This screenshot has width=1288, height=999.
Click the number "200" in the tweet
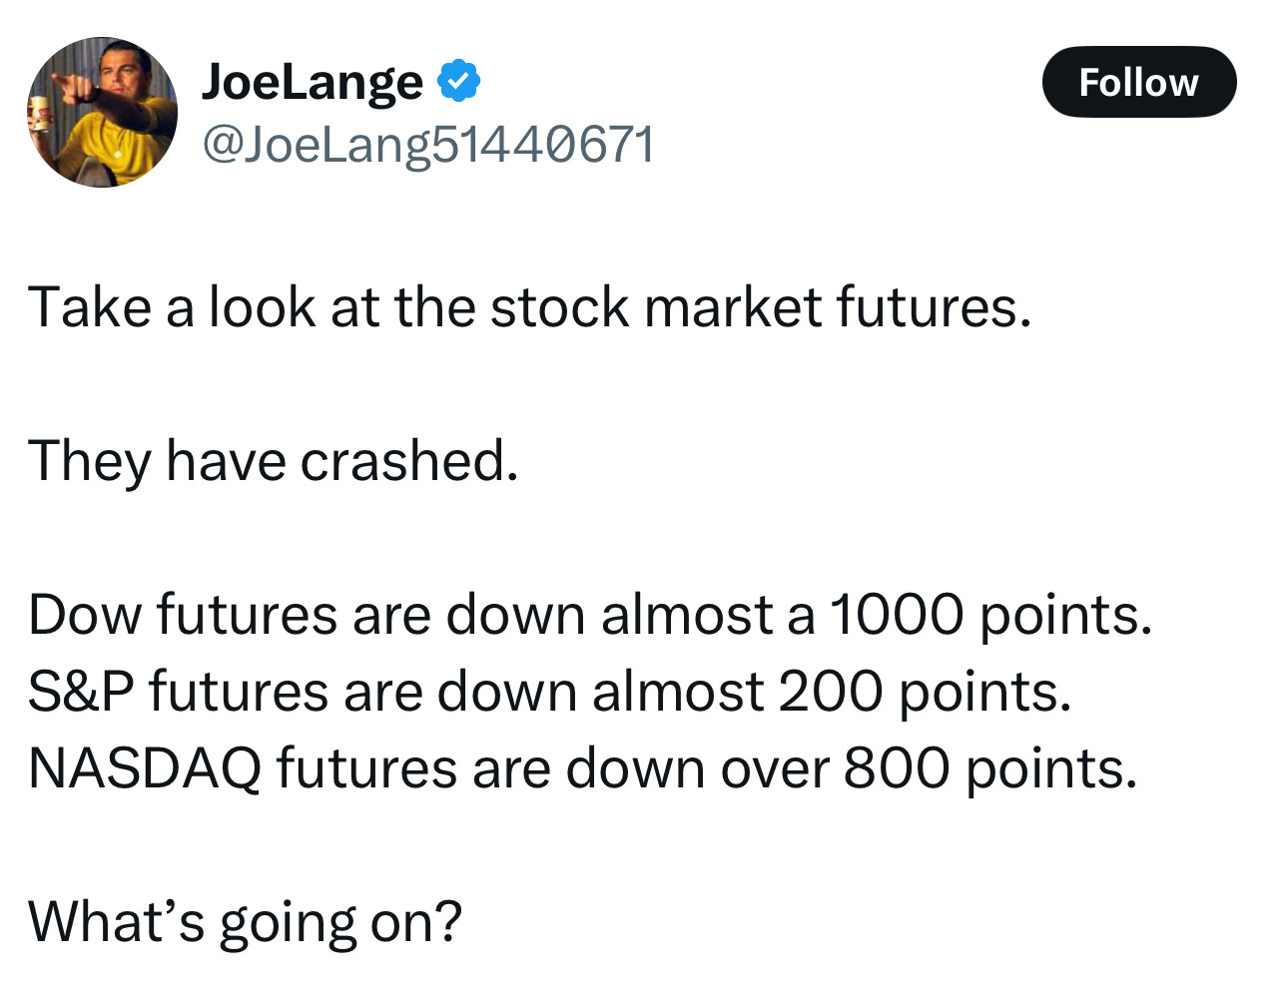(831, 692)
